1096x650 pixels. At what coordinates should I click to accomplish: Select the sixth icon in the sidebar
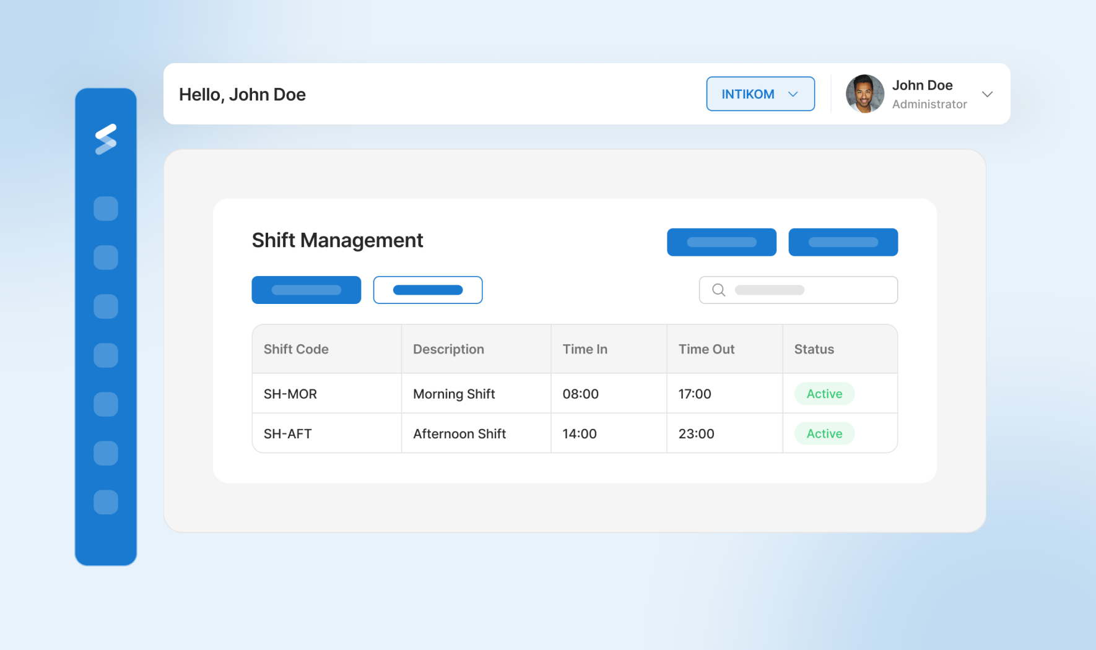coord(106,453)
